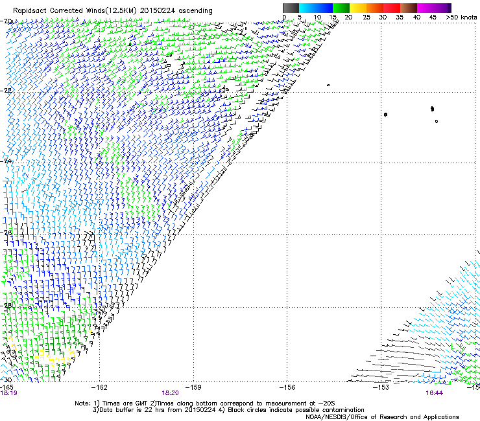480x421 pixels.
Task: Click the purple 16:44 swath time
Action: coord(435,393)
